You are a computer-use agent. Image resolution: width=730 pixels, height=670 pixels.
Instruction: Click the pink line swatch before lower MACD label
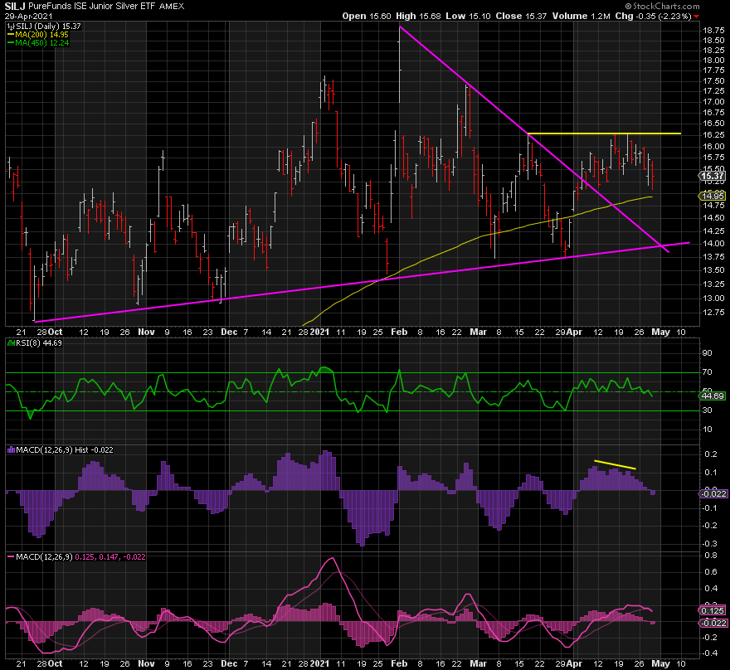[x=11, y=557]
